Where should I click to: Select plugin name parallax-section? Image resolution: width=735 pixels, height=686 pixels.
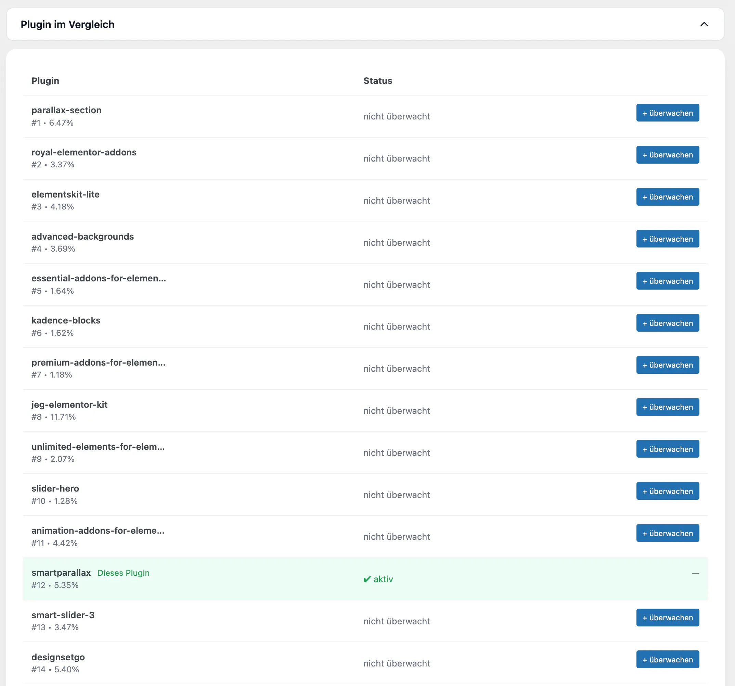coord(66,110)
